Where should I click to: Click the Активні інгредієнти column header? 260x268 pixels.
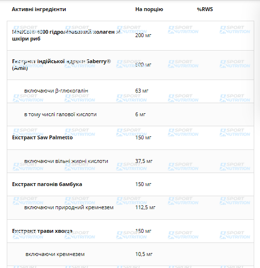[x=39, y=9]
